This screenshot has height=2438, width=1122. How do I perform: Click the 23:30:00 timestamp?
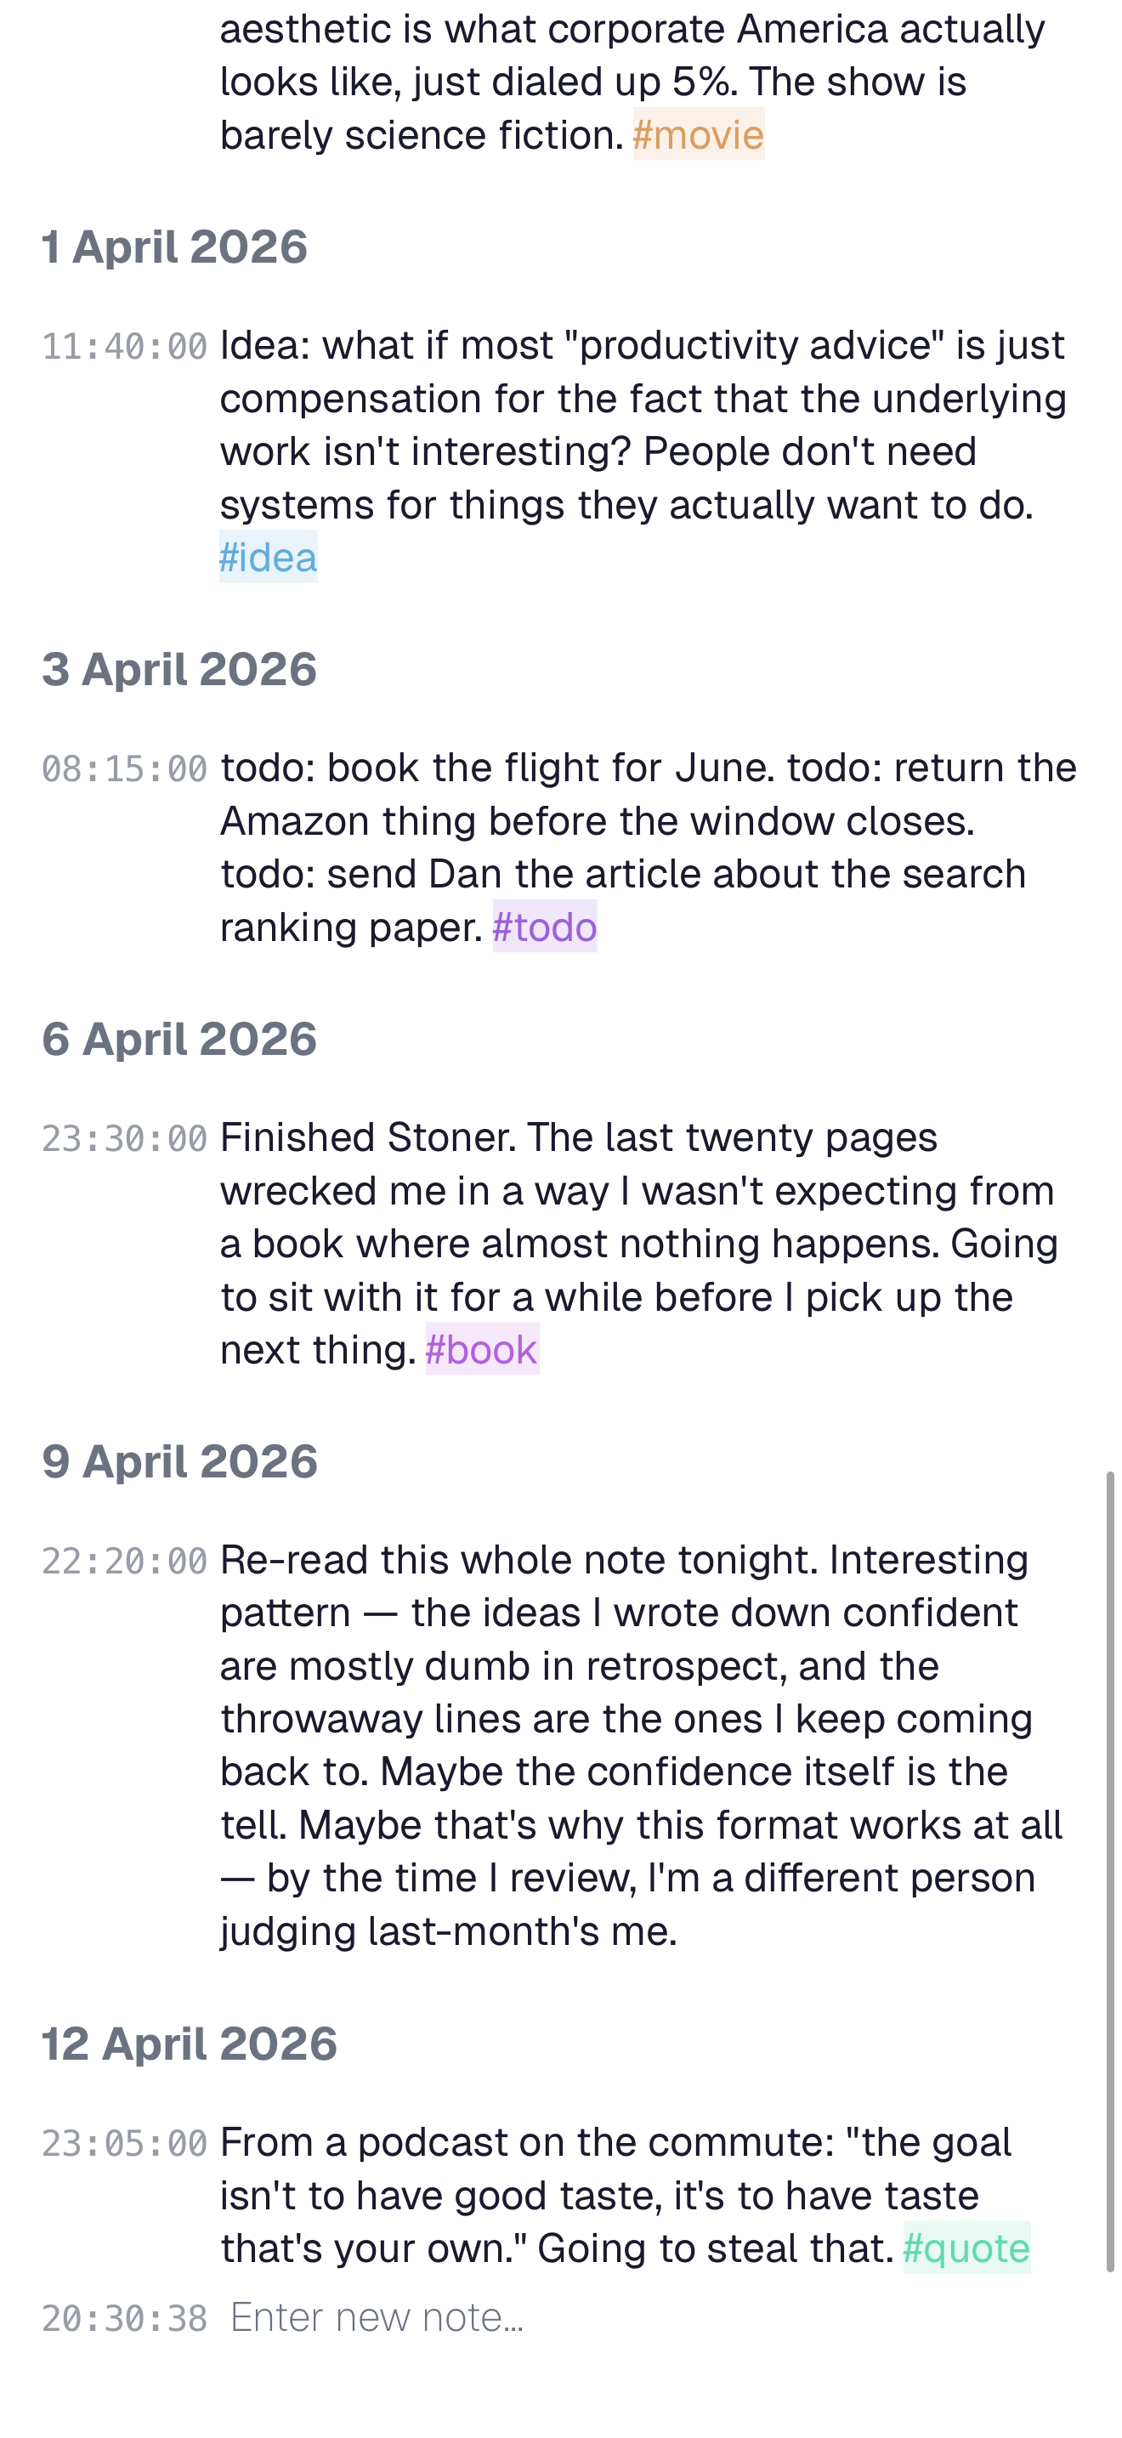[126, 1138]
